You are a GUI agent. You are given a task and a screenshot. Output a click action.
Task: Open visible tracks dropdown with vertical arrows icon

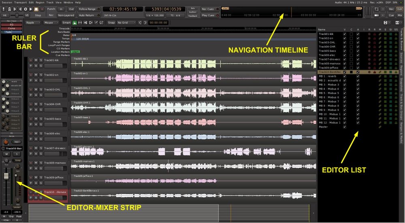[387, 23]
